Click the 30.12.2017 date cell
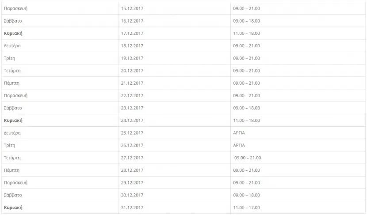Viewport: 367px width, 215px height. [175, 195]
